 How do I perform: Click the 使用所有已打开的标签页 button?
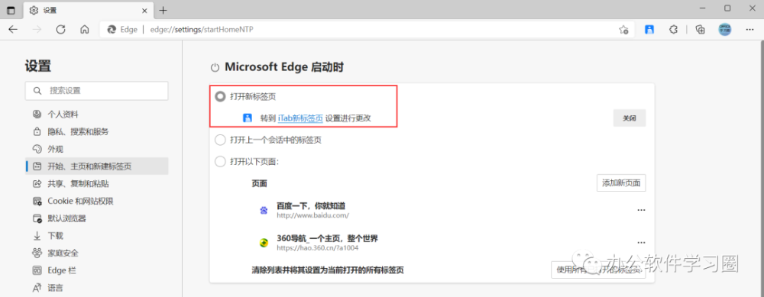(x=598, y=270)
